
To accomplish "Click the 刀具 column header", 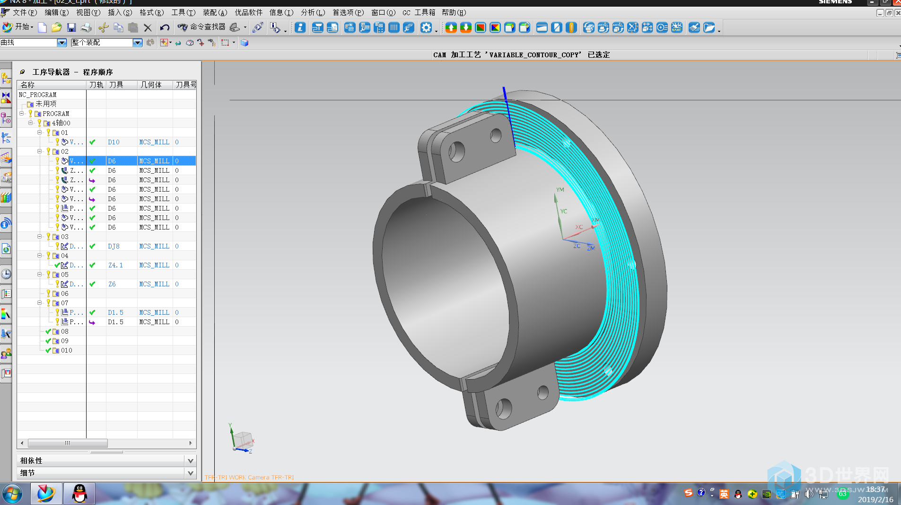I will (x=122, y=85).
